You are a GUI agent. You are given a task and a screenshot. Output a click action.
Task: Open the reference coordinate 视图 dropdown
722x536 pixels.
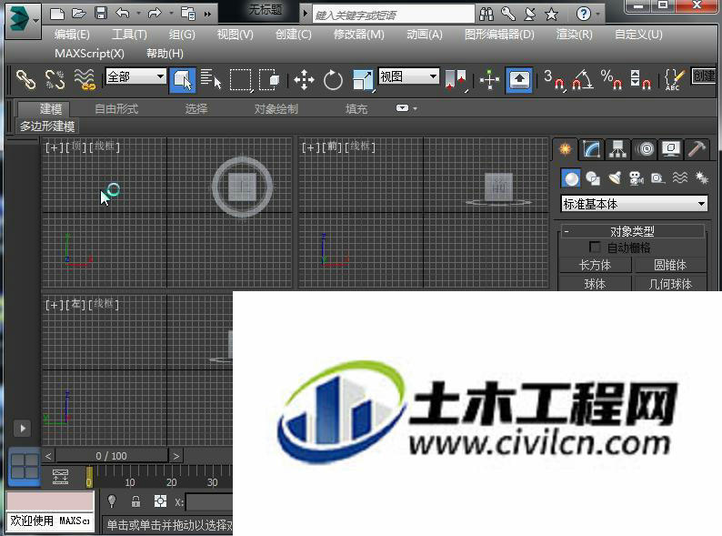pyautogui.click(x=408, y=76)
